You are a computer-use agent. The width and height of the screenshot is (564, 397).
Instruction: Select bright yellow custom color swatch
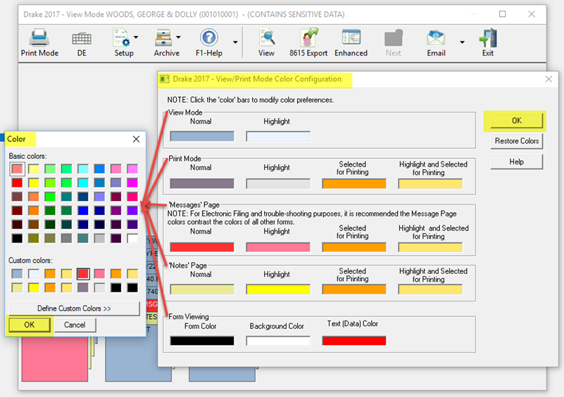(34, 288)
